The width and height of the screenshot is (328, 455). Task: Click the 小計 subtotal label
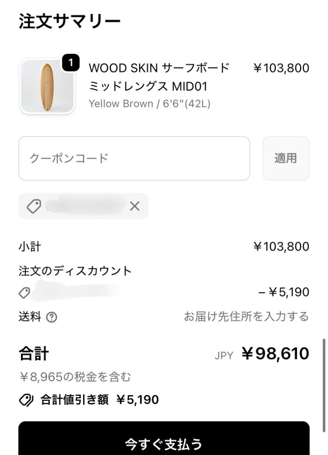(30, 247)
